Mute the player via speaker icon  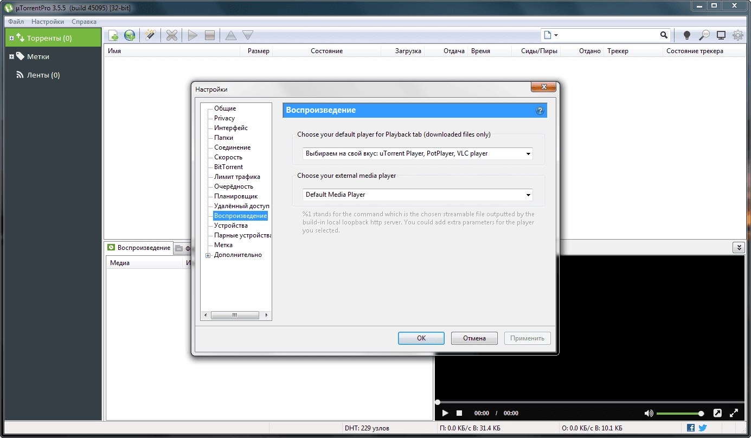tap(649, 413)
